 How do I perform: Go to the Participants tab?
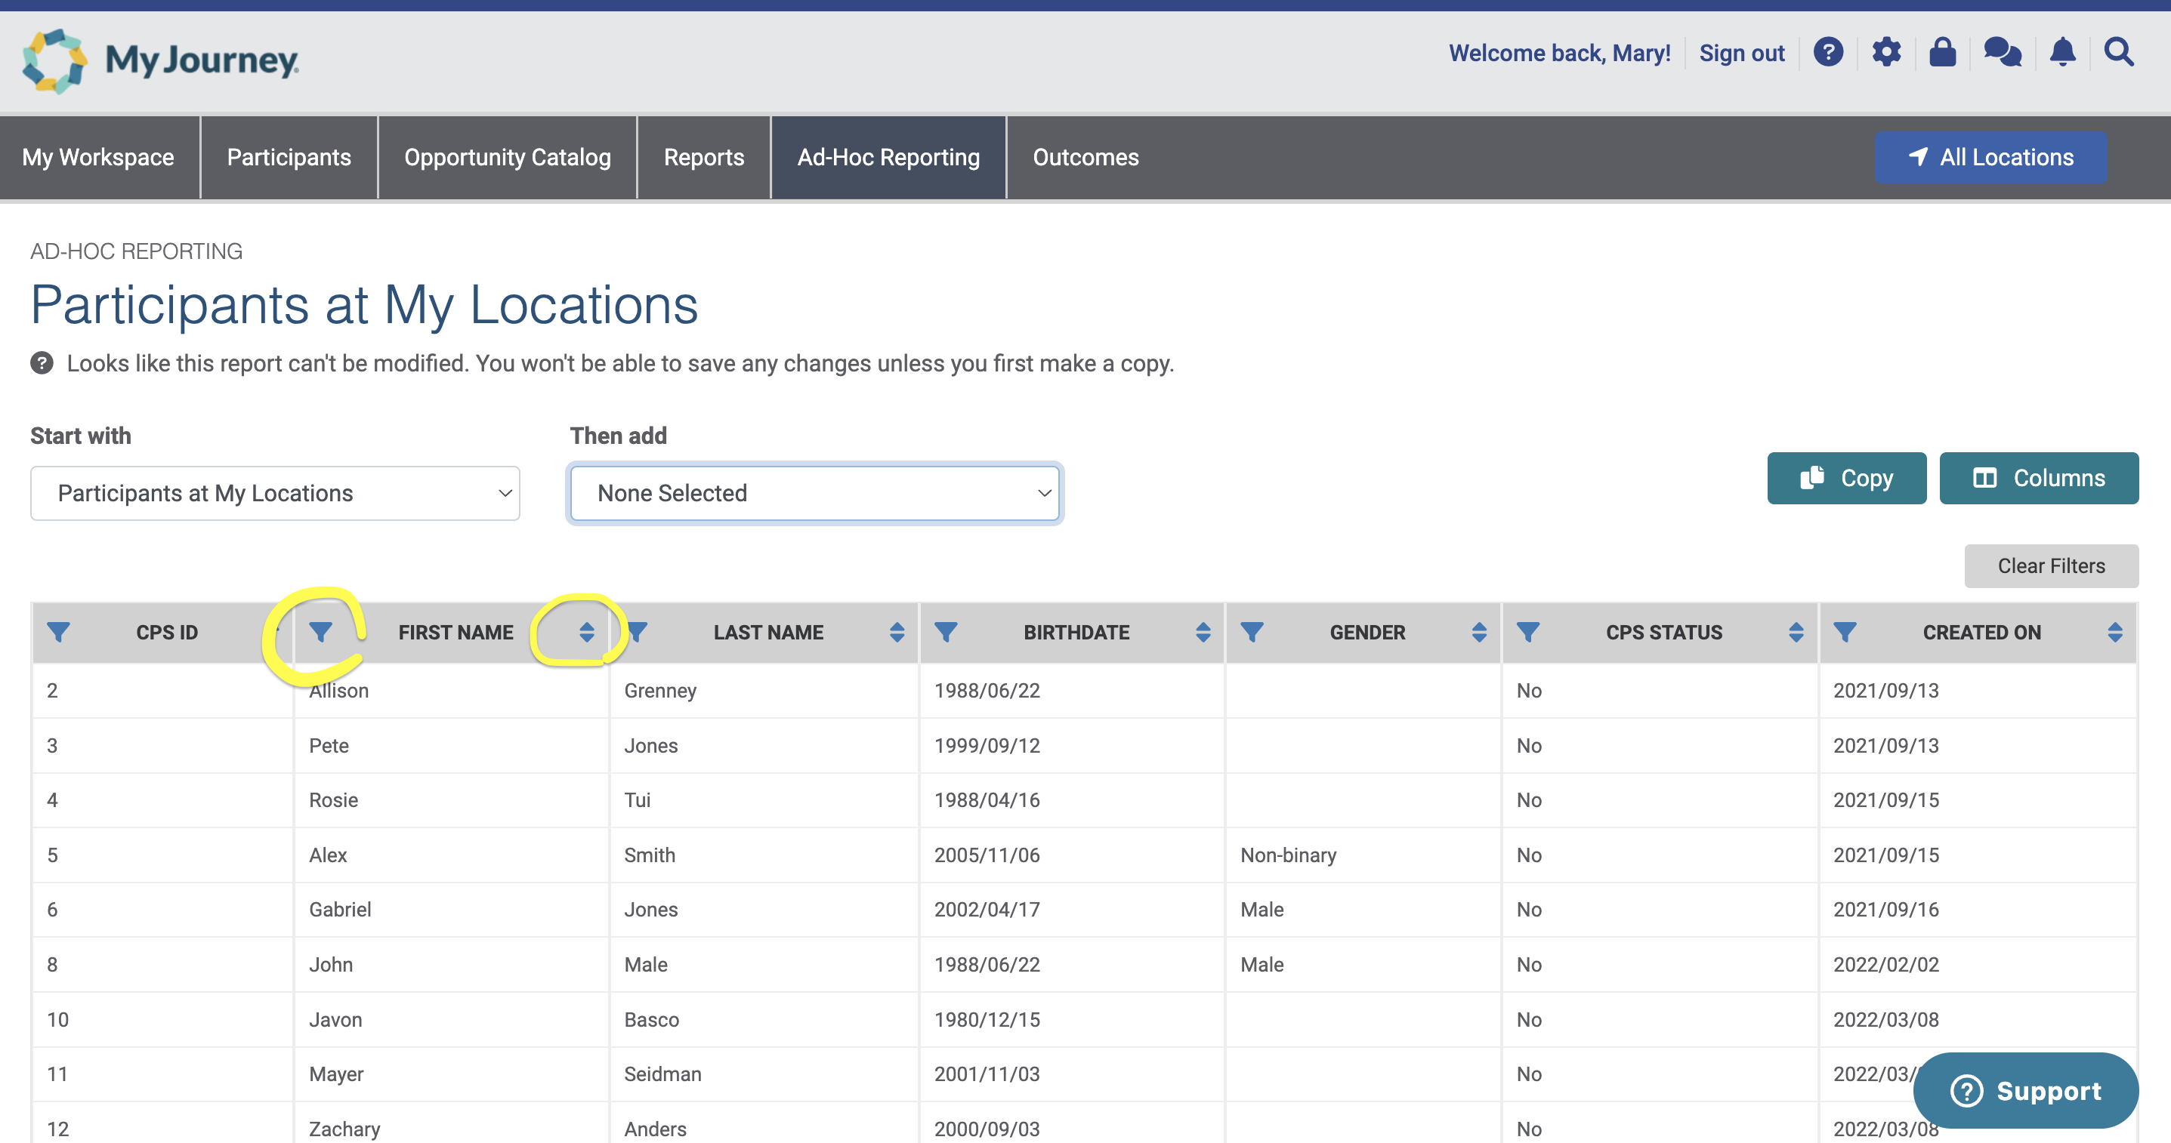289,157
